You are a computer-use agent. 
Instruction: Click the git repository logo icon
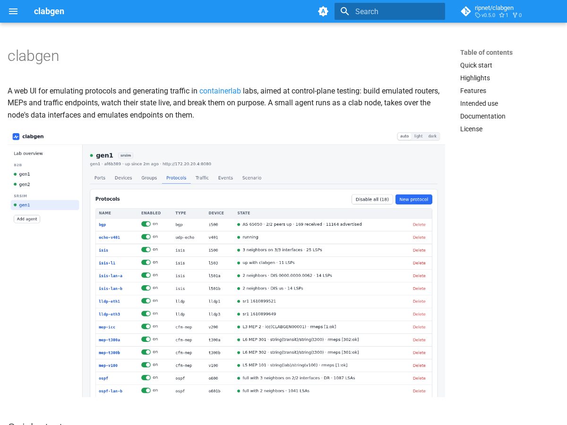[466, 11]
